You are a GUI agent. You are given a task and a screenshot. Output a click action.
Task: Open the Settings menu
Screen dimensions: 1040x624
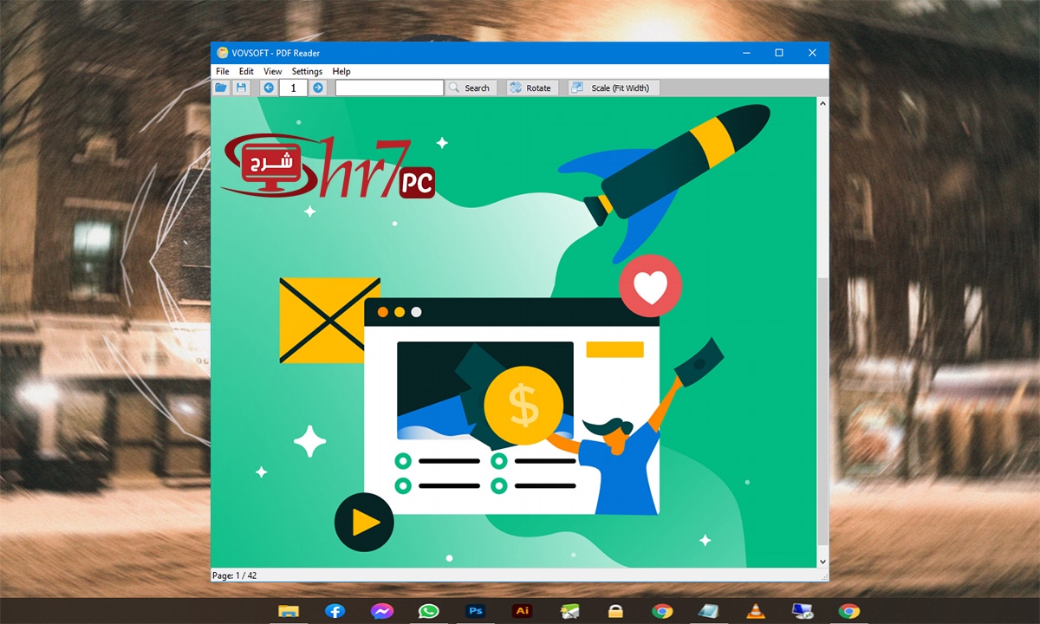click(306, 71)
